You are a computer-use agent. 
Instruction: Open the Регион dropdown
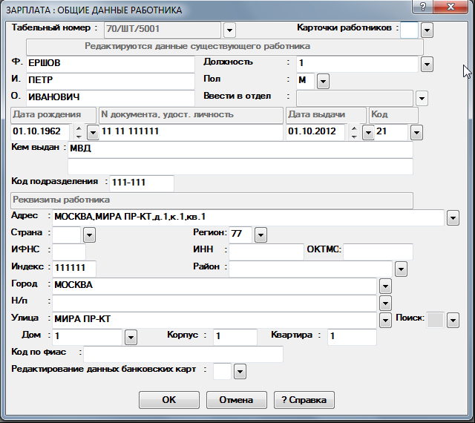point(260,235)
